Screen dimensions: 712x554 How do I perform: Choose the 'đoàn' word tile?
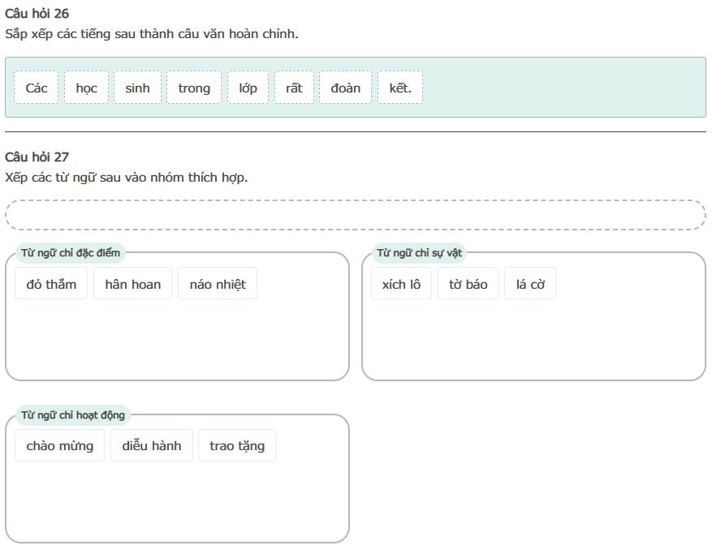point(345,88)
